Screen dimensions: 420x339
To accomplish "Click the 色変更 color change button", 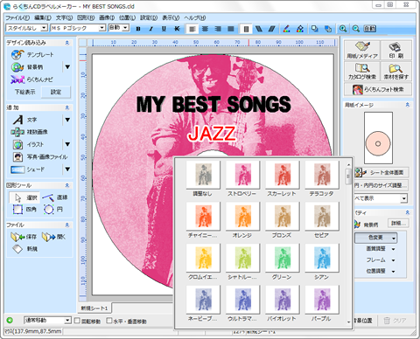I will coord(375,238).
